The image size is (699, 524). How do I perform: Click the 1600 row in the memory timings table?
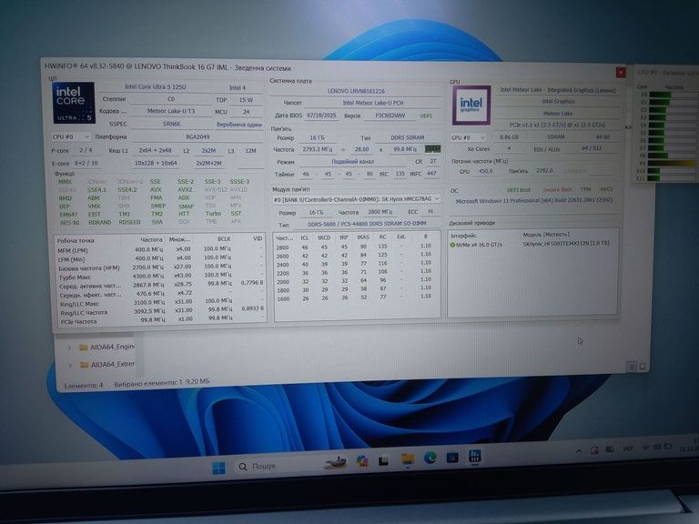pos(356,298)
